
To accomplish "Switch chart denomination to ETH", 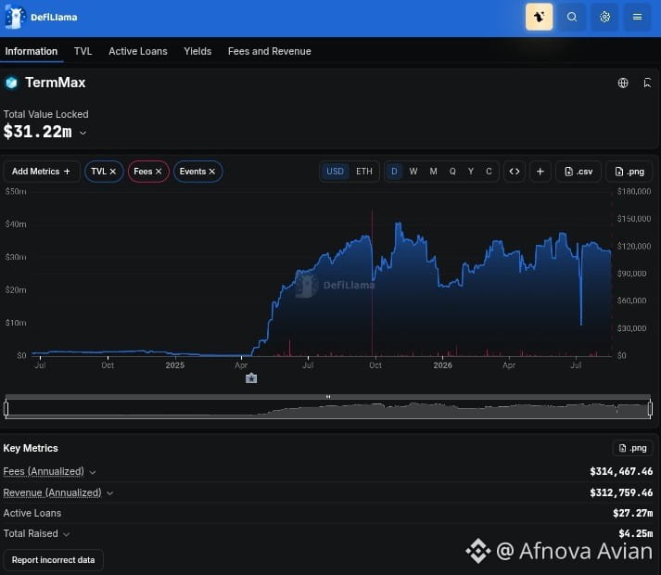I will pyautogui.click(x=364, y=172).
